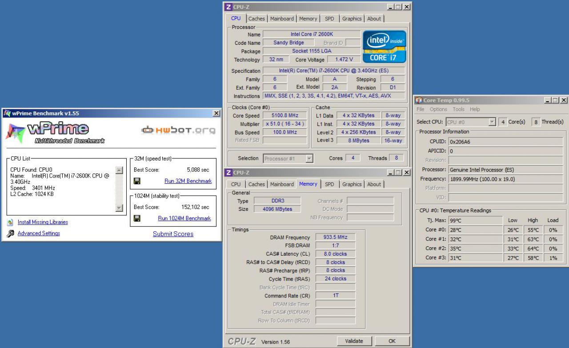Image resolution: width=569 pixels, height=348 pixels.
Task: Click the HWBOT.org logo in wPrime
Action: [178, 130]
